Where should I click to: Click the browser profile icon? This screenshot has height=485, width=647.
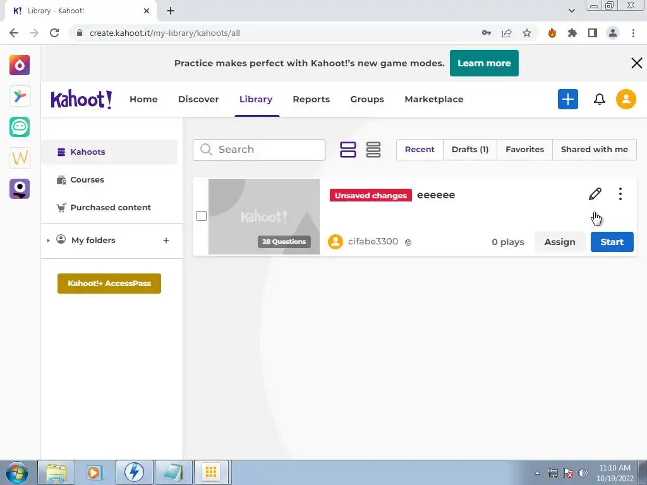tap(613, 33)
